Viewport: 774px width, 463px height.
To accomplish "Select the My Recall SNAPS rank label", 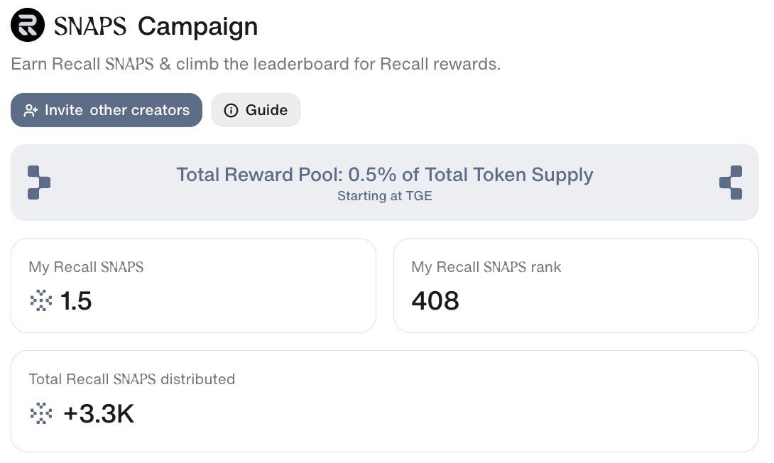I will (486, 267).
